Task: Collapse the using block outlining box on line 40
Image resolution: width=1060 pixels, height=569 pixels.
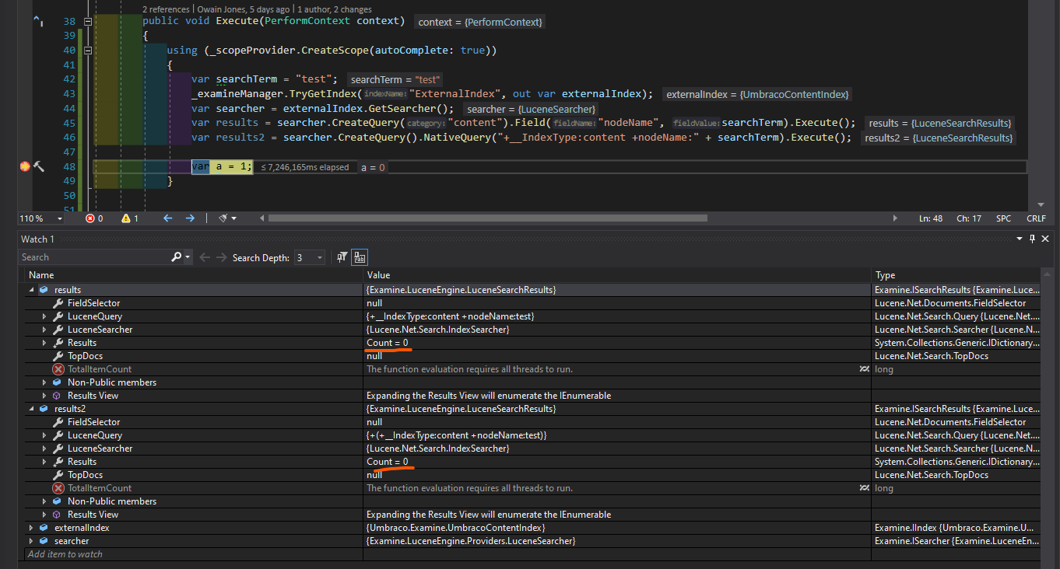Action: [88, 51]
